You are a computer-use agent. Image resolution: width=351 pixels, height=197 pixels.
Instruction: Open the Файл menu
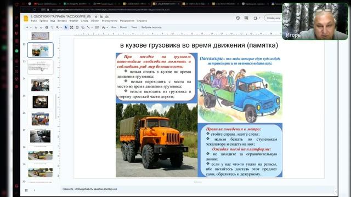pos(33,21)
